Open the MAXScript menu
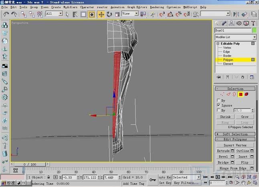259x187 pixels. pos(190,7)
